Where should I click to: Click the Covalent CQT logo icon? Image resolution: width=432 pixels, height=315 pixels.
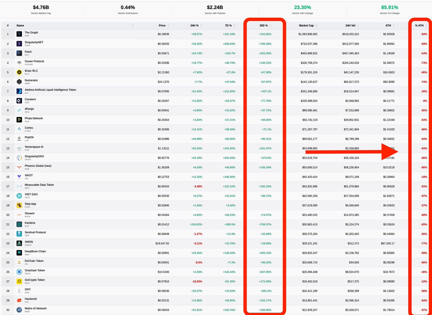(19, 101)
